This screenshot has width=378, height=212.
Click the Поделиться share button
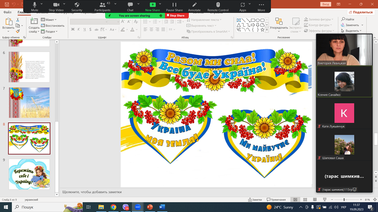(x=361, y=12)
